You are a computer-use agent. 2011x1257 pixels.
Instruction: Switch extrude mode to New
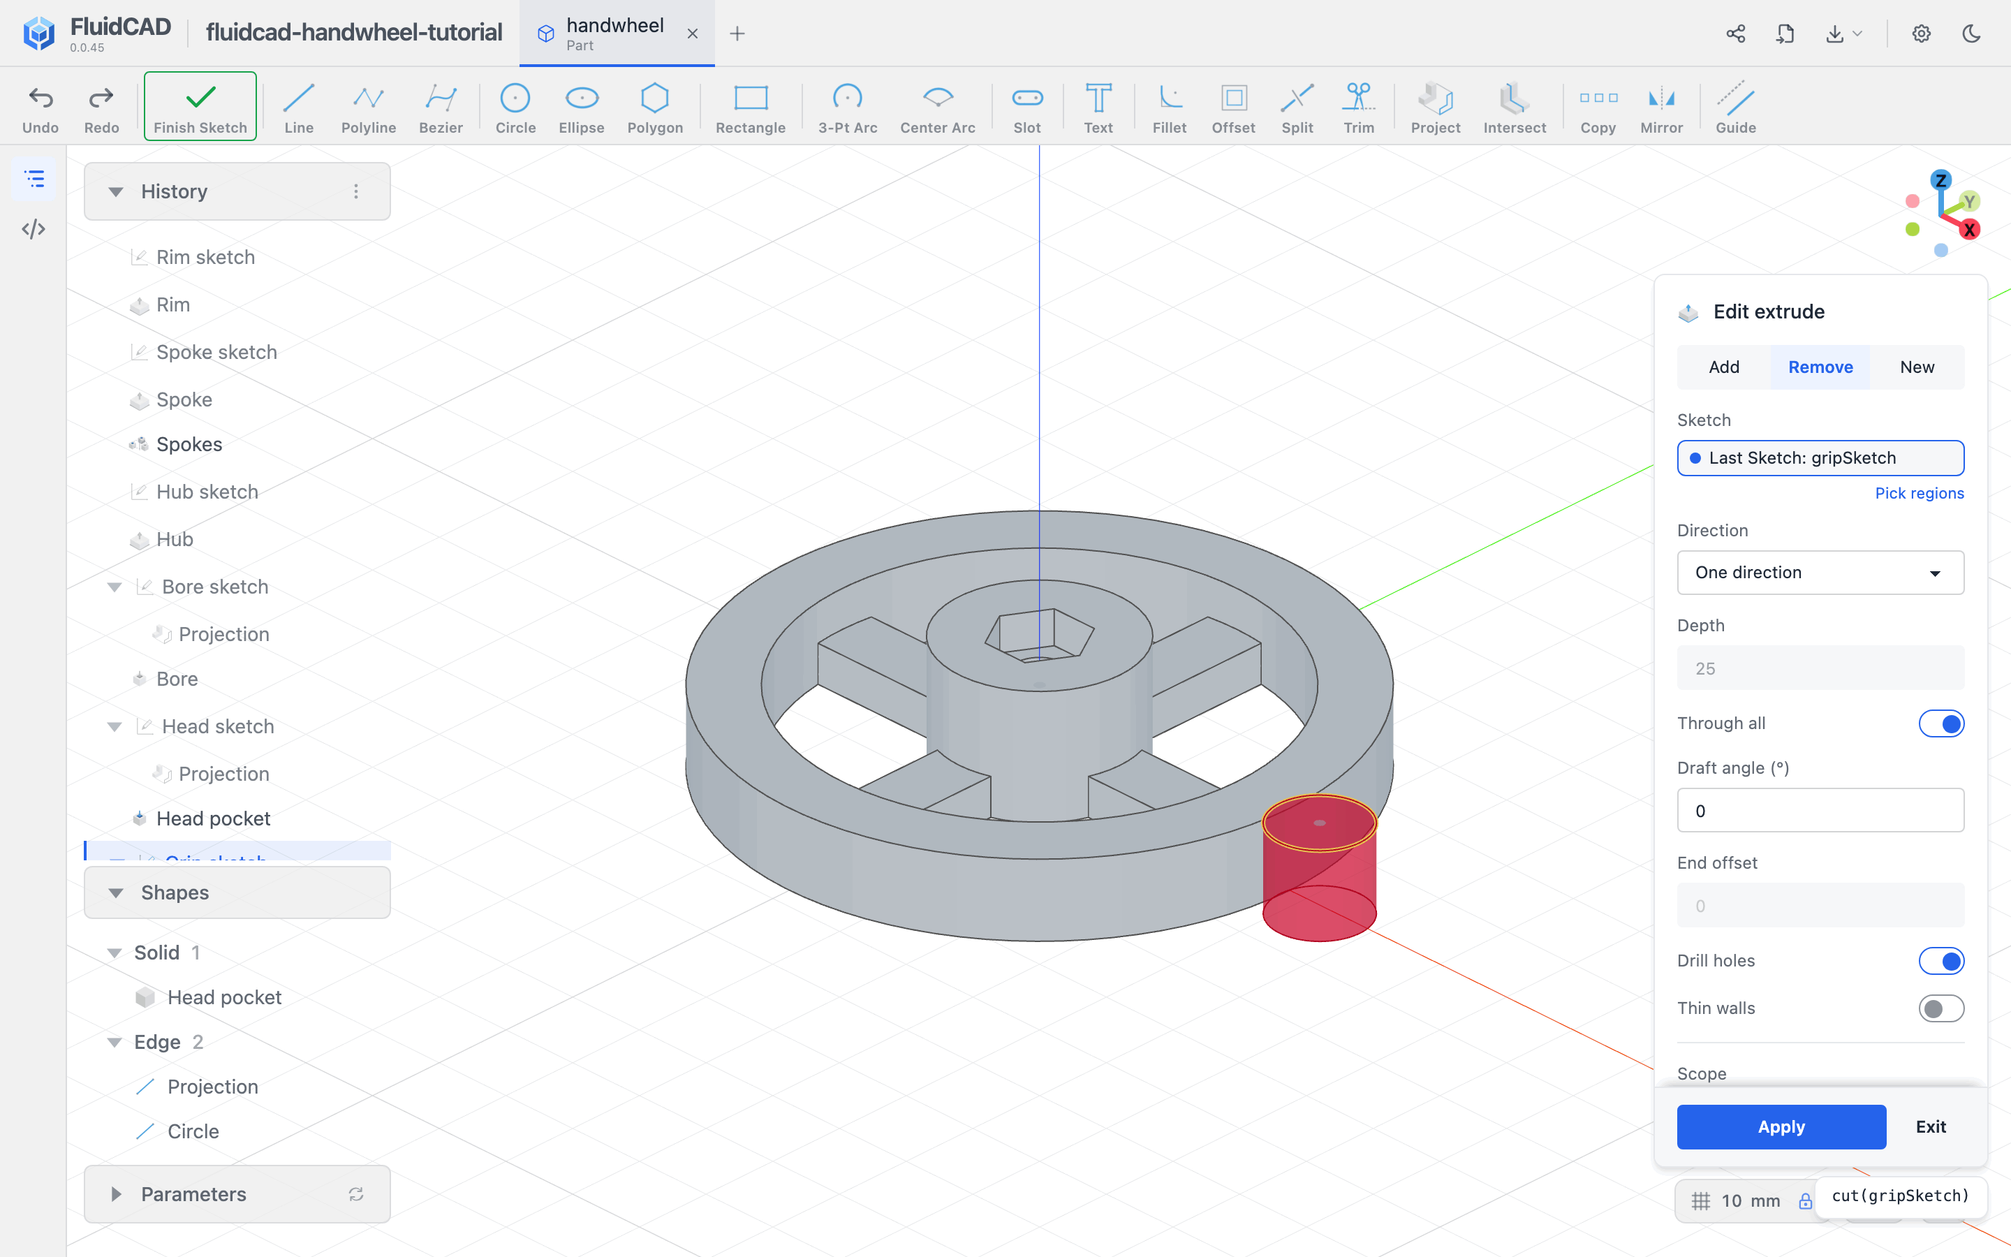pyautogui.click(x=1916, y=367)
